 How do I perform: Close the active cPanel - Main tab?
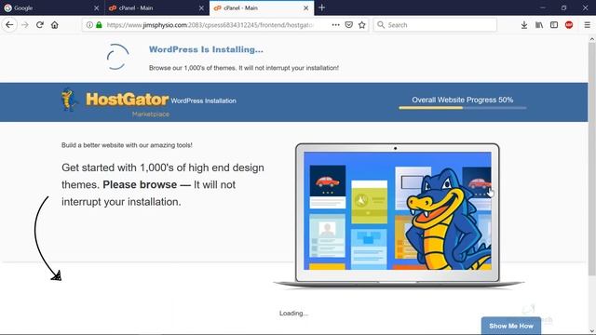[x=306, y=8]
